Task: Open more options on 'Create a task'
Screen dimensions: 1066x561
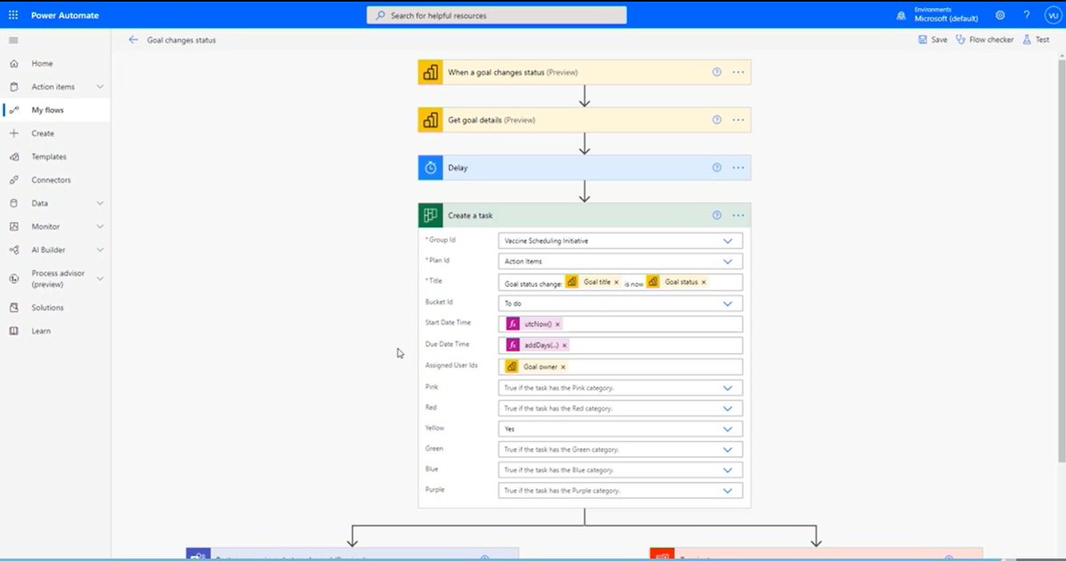Action: (x=738, y=216)
